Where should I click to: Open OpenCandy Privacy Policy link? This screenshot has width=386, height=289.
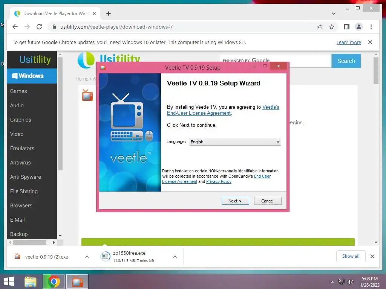219,181
